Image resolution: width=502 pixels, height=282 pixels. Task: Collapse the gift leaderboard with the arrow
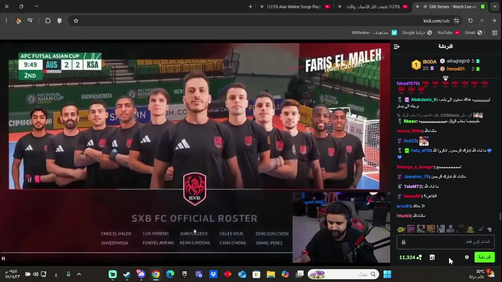point(445,78)
